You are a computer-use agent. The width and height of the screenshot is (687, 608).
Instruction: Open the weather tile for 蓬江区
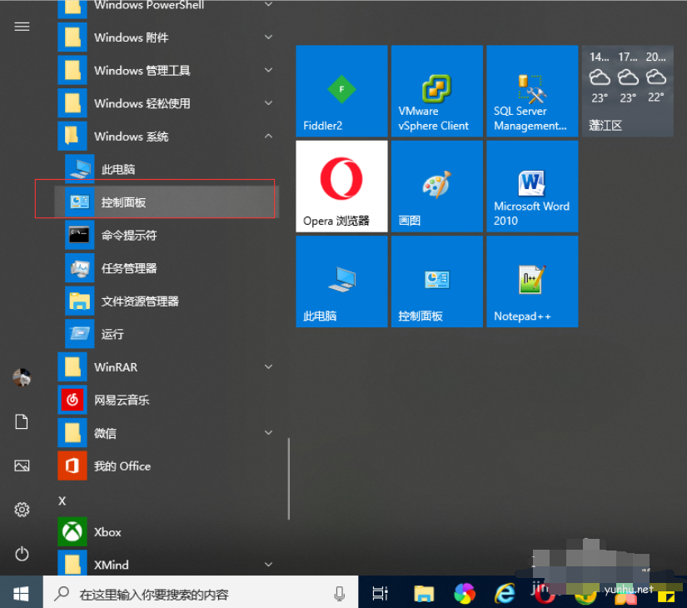click(x=627, y=91)
